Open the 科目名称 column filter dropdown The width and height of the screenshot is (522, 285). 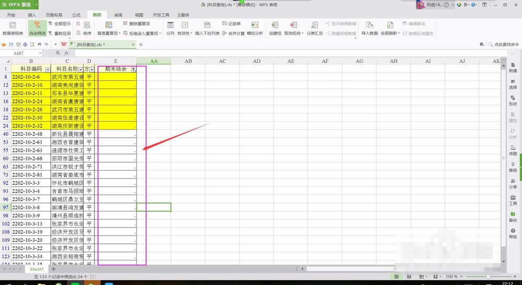coord(80,69)
